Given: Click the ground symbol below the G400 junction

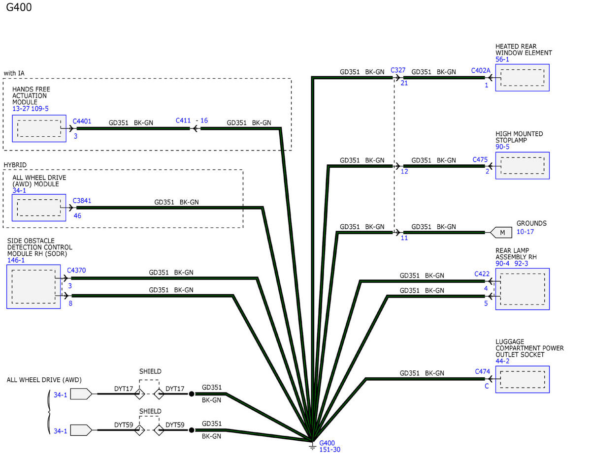Looking at the screenshot, I should coord(312,447).
